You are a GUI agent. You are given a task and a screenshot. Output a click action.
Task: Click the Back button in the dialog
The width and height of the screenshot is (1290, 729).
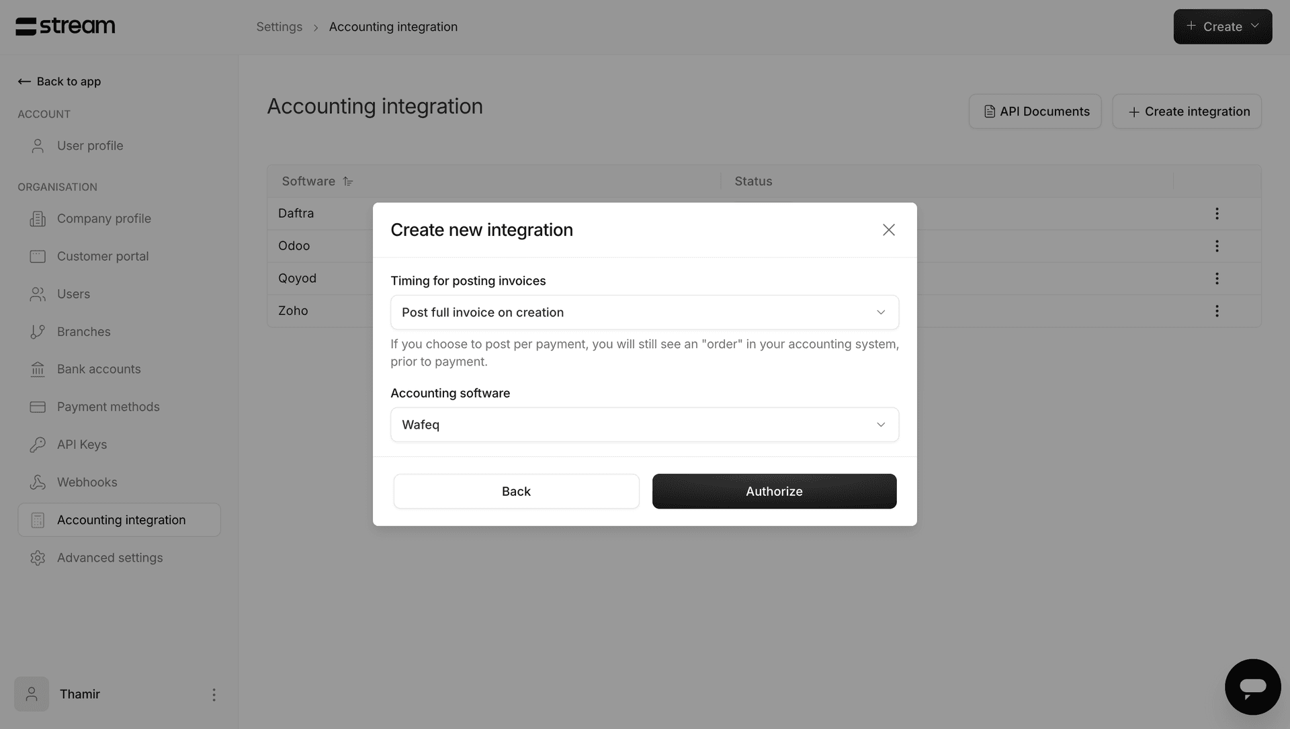516,491
